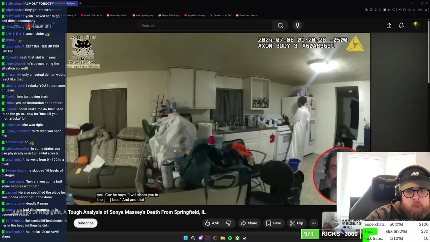Open the 'Deserto on X' bookmark
This screenshot has height=242, width=430.
tap(221, 15)
